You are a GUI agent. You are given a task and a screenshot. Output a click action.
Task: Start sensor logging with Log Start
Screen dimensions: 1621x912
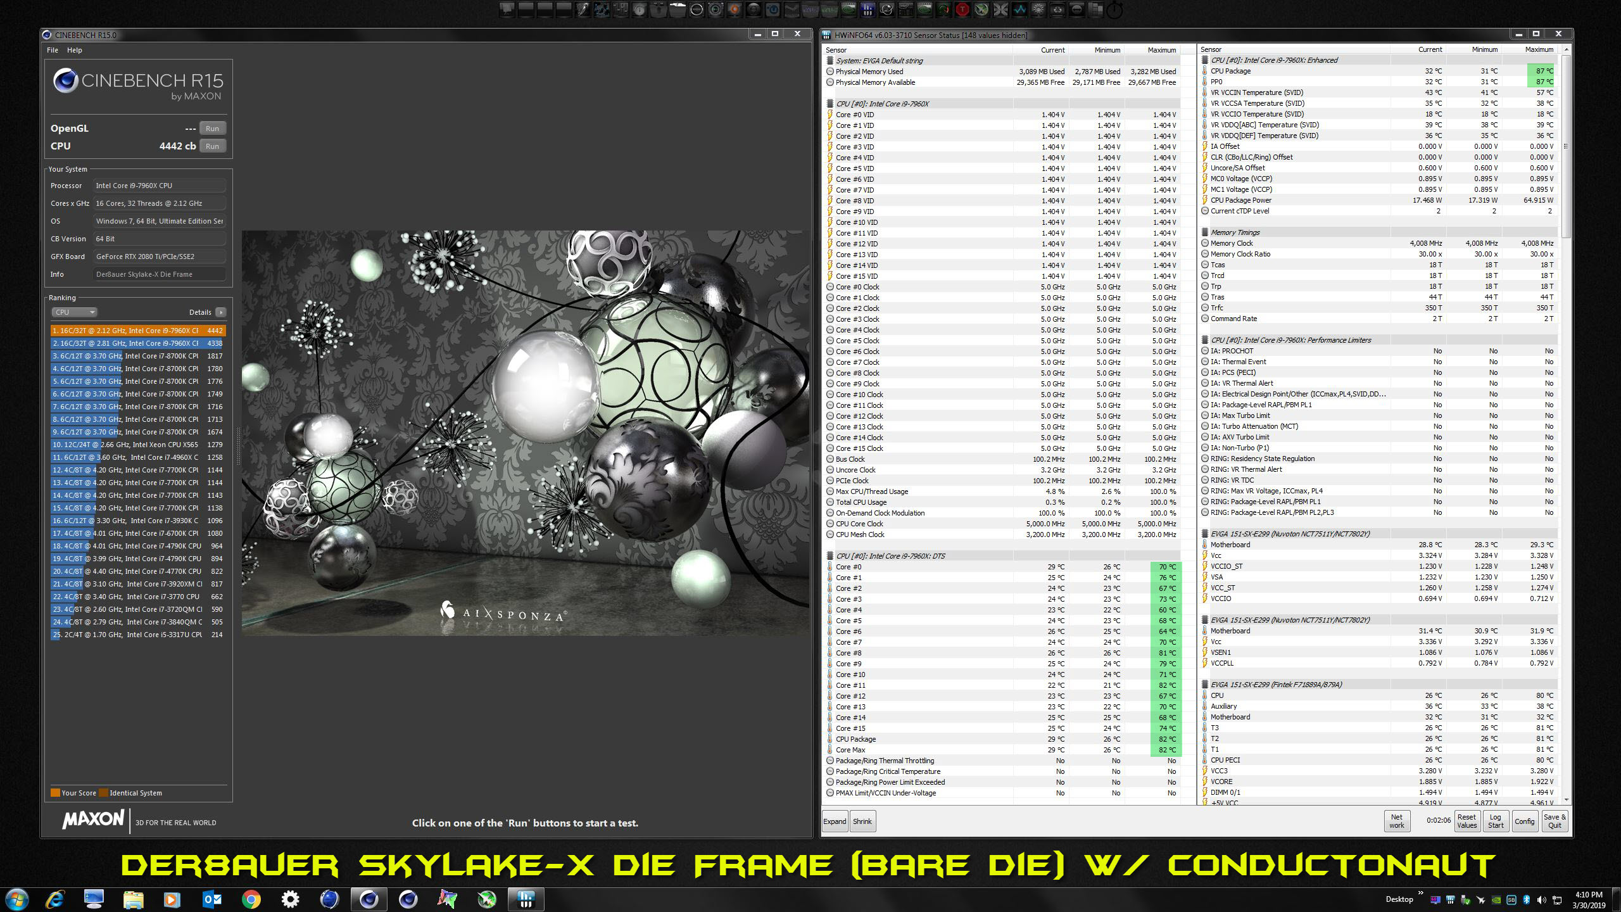click(1496, 821)
